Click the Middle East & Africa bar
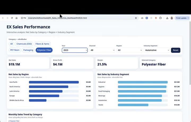The height and width of the screenshot is (122, 191). (x=38, y=100)
